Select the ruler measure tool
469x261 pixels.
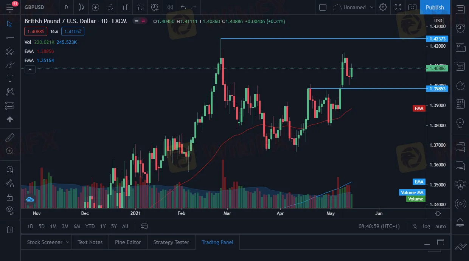point(10,137)
